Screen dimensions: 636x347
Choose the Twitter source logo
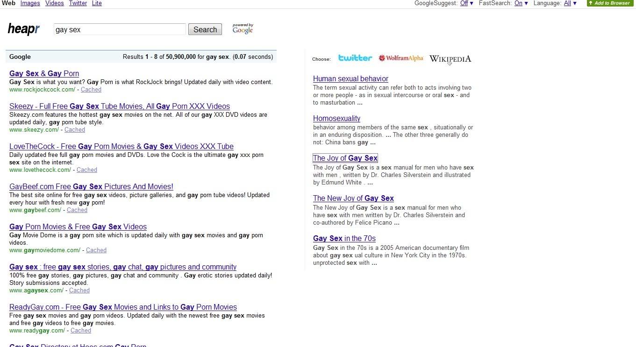pyautogui.click(x=355, y=58)
